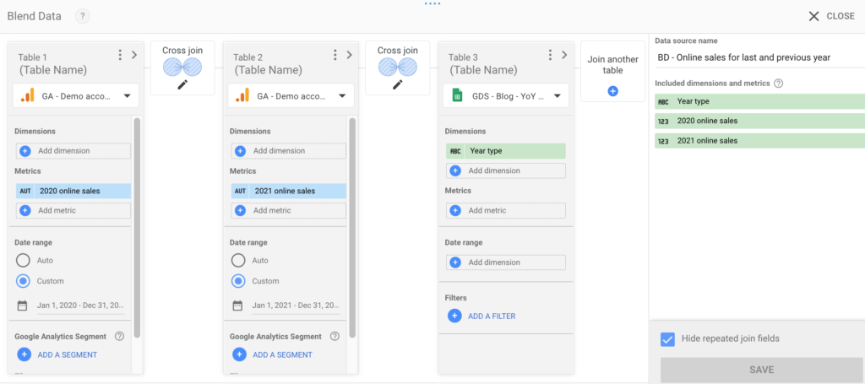
Task: Close the Blend Data panel
Action: pyautogui.click(x=831, y=17)
